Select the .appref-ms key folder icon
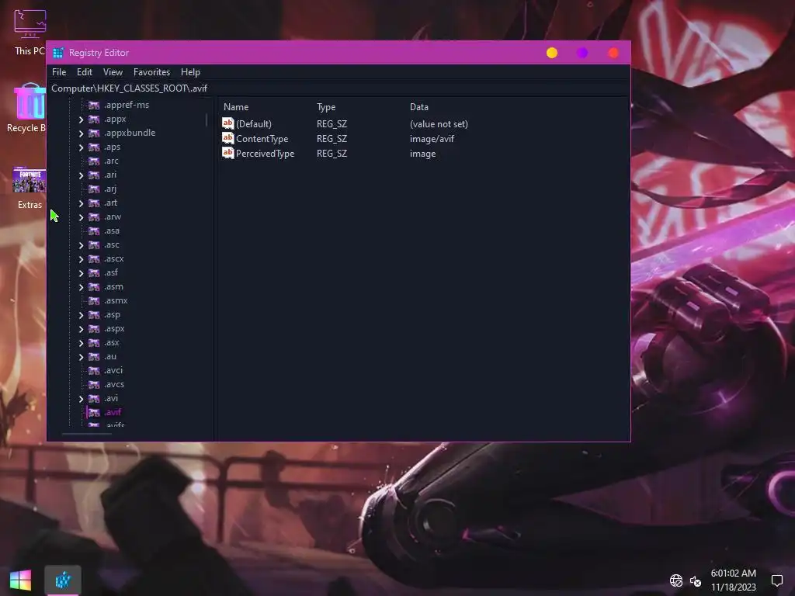Image resolution: width=795 pixels, height=596 pixels. pos(94,106)
